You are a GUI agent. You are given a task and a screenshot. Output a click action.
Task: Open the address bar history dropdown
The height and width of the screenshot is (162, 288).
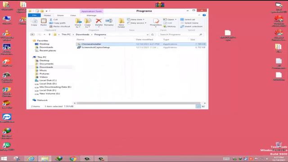[x=148, y=35]
